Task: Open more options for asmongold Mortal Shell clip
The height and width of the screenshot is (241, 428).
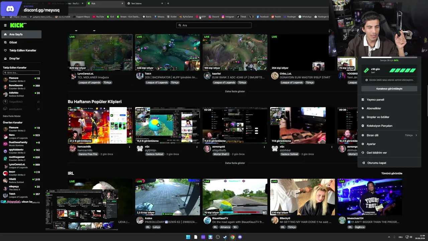Action: (x=264, y=147)
